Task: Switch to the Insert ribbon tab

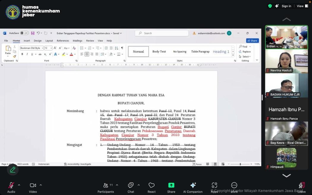Action: tap(27, 41)
